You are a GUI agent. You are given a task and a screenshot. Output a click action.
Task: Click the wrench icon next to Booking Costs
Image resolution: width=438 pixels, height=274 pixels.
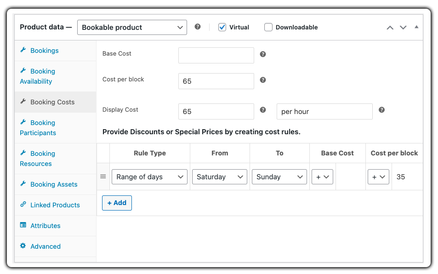point(23,101)
